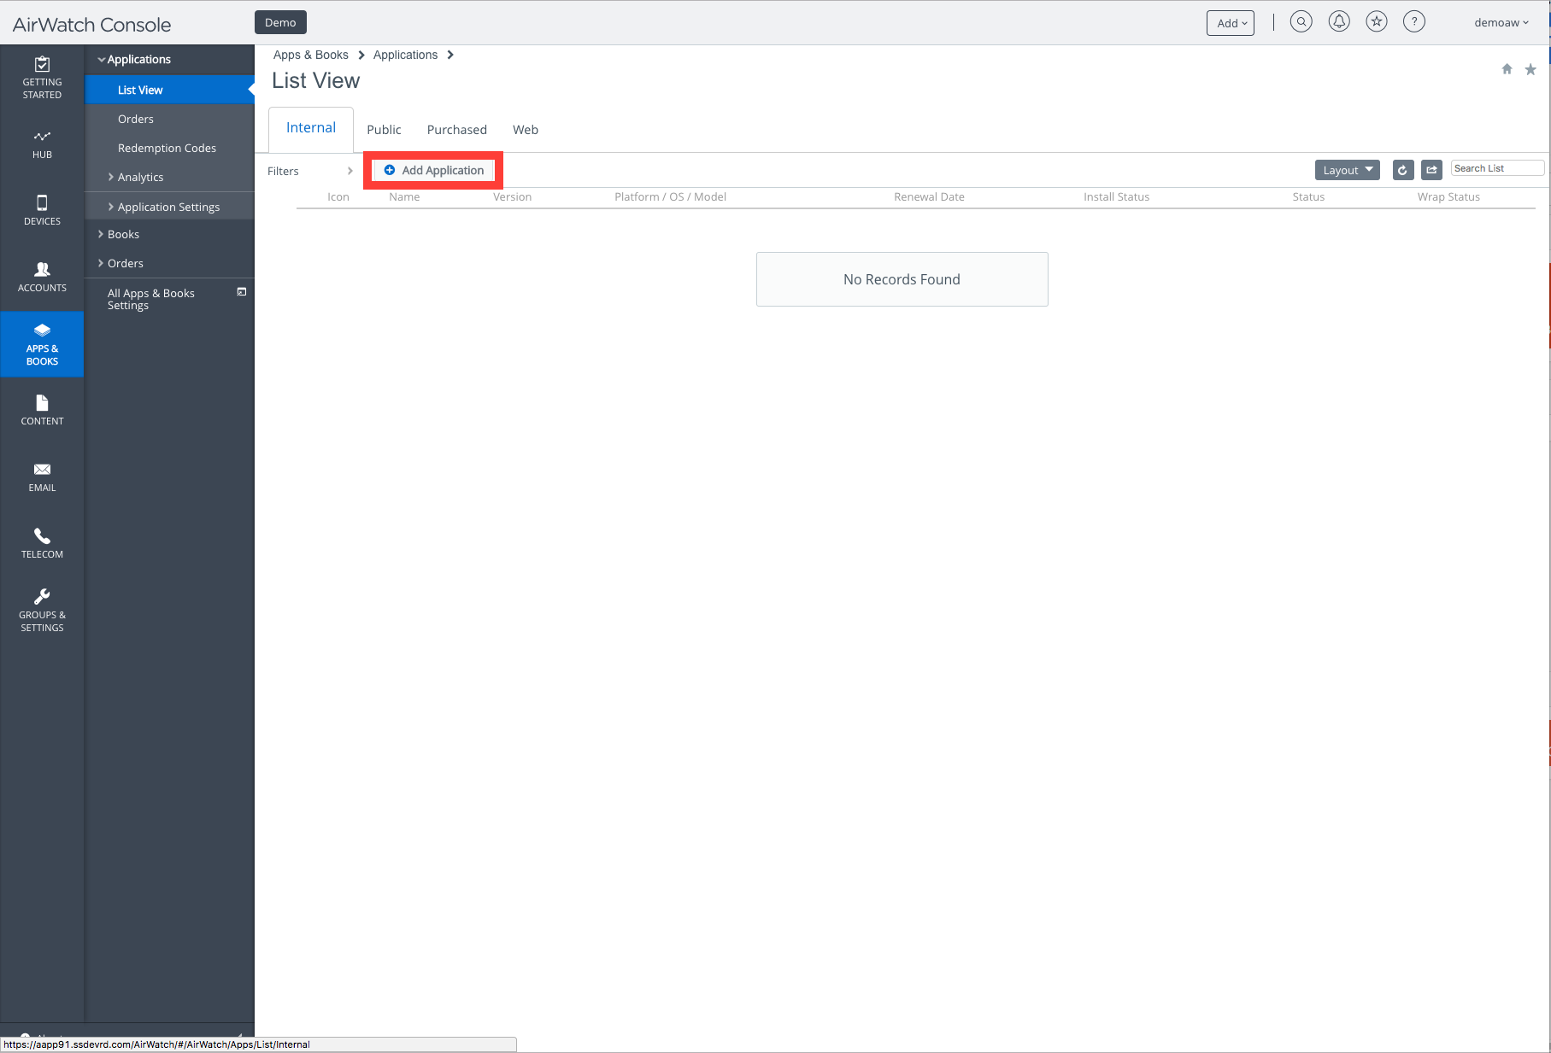Open the Email section
1551x1053 pixels.
click(x=42, y=477)
